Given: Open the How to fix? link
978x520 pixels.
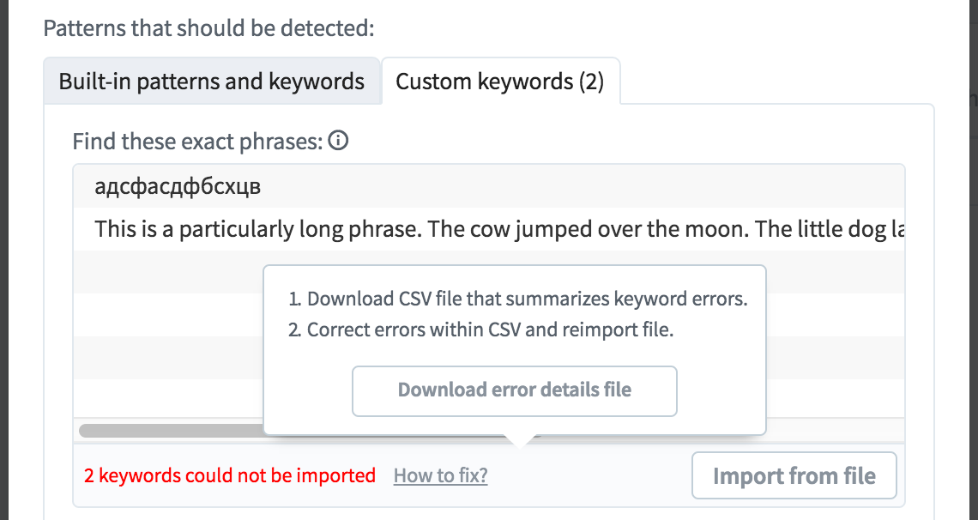Looking at the screenshot, I should click(x=440, y=475).
